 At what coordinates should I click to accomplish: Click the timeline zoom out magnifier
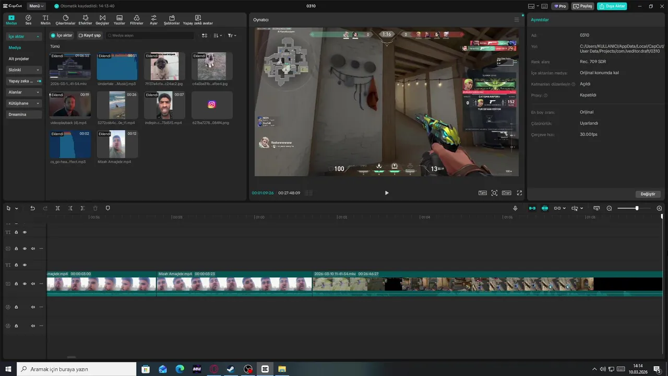point(609,208)
